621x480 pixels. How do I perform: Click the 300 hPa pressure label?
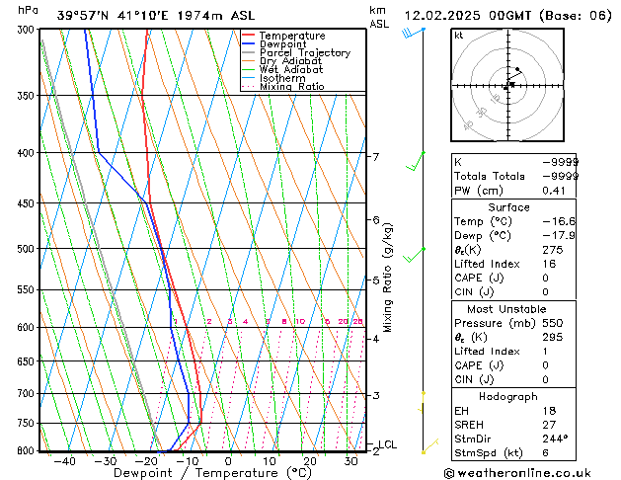[28, 30]
